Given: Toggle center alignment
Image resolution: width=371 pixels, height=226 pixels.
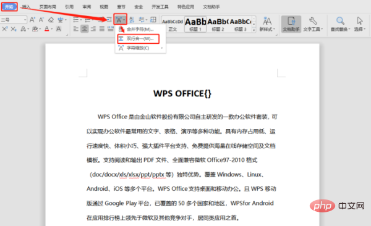Looking at the screenshot, I should click(85, 29).
